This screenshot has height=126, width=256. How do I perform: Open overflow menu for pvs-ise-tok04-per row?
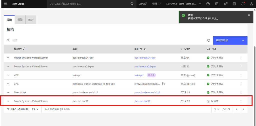(241, 58)
